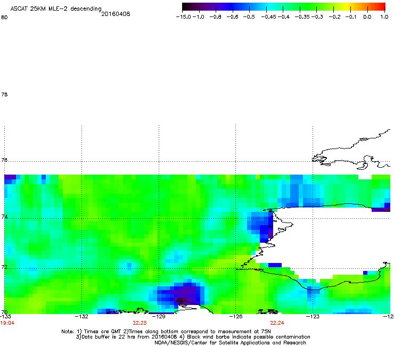Click the '-1.0' color scale label
This screenshot has width=394, height=346.
[198, 17]
